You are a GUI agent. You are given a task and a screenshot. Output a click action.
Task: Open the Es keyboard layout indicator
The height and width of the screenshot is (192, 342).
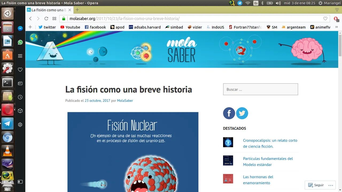(x=256, y=3)
